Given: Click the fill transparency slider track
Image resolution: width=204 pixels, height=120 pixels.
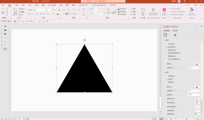Looking at the screenshot, I should pos(181,68).
